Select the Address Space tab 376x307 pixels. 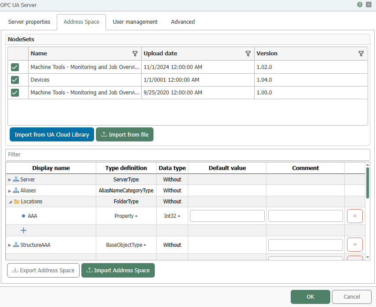click(x=81, y=22)
